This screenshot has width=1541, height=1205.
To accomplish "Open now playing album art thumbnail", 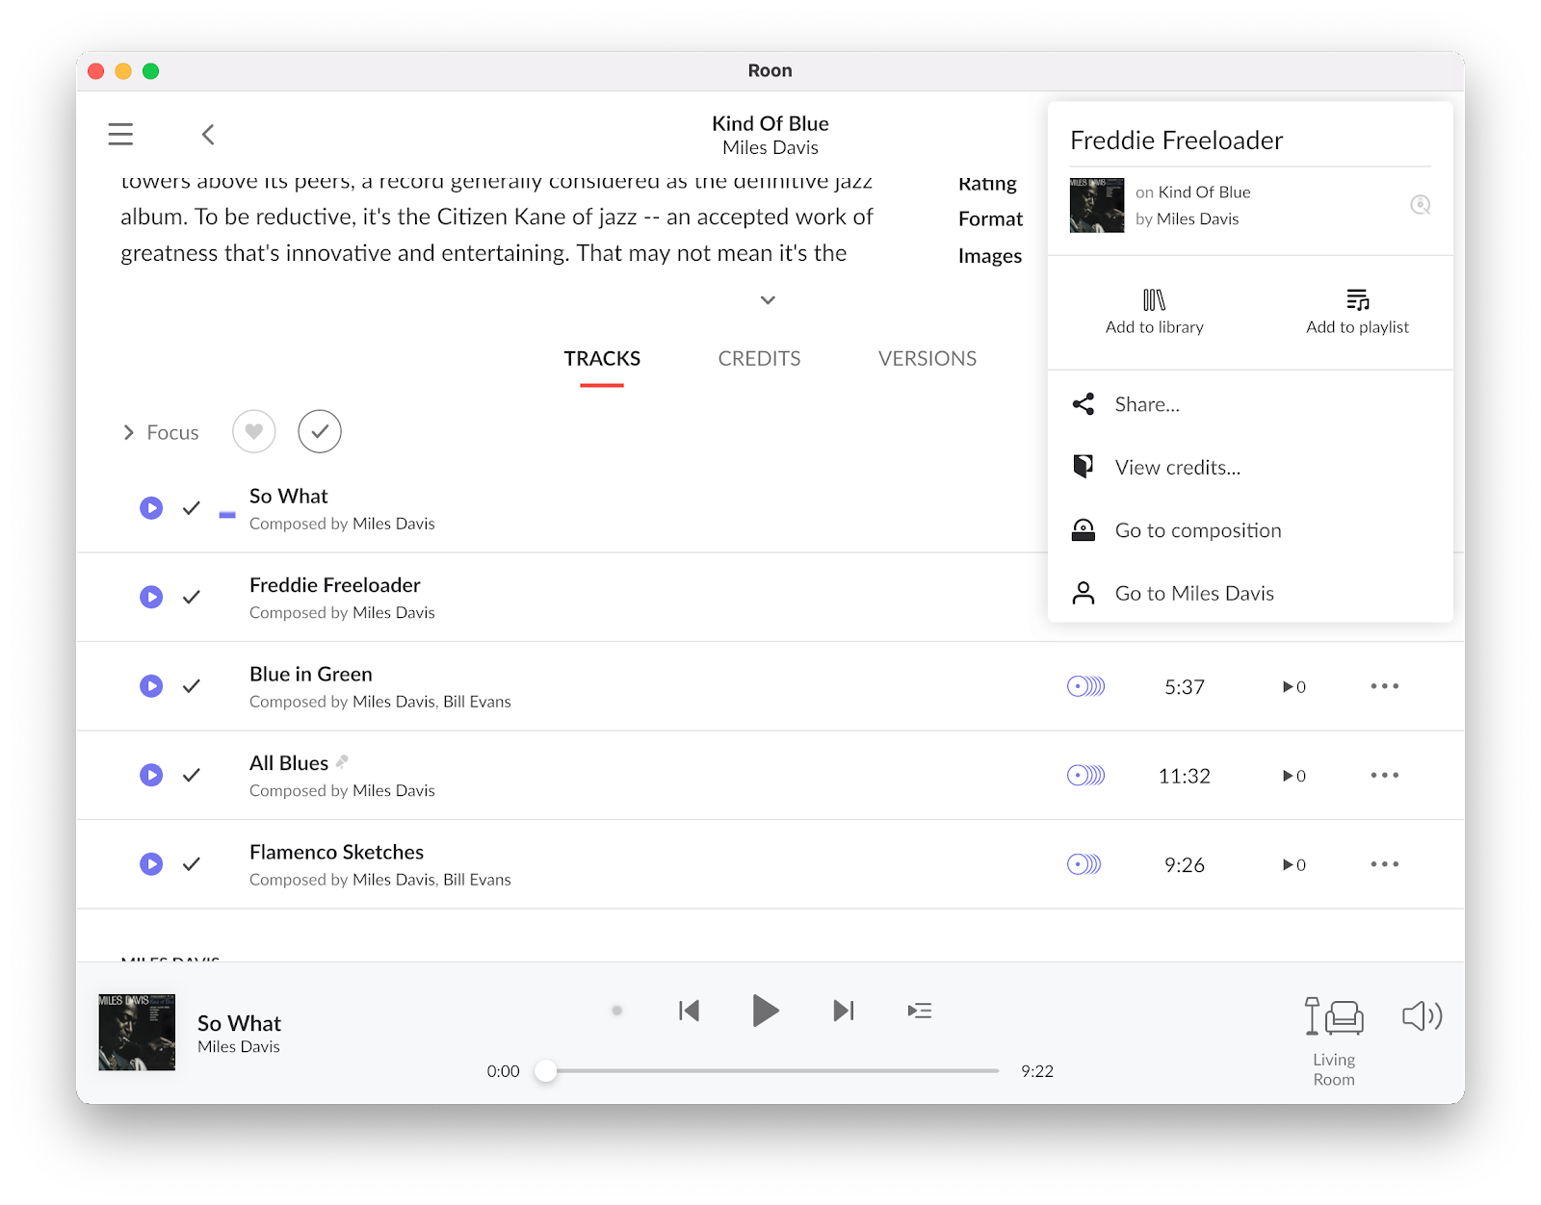I will 137,1033.
